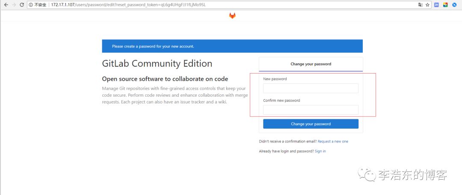
Task: Click the 'Please create a password' banner text
Action: tap(153, 47)
